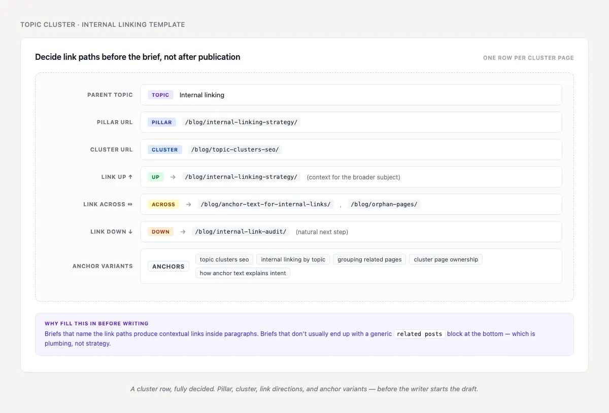Image resolution: width=609 pixels, height=413 pixels.
Task: Click the PARENT TOPIC row label
Action: pyautogui.click(x=110, y=95)
